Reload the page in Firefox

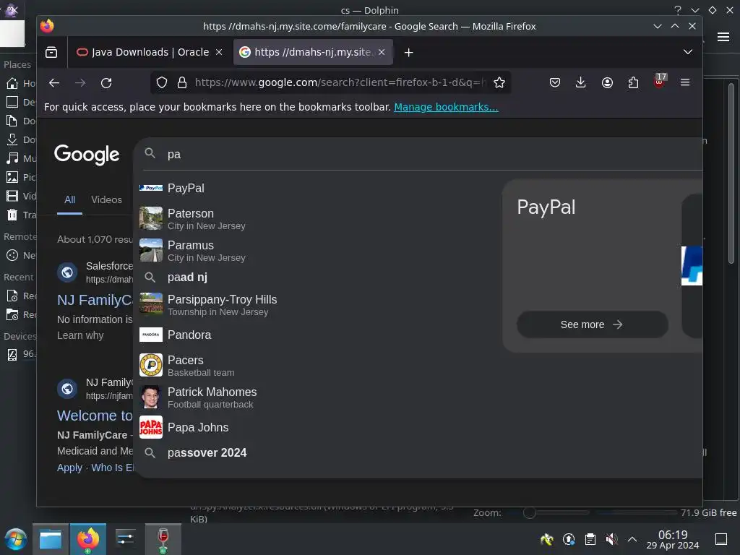(106, 83)
